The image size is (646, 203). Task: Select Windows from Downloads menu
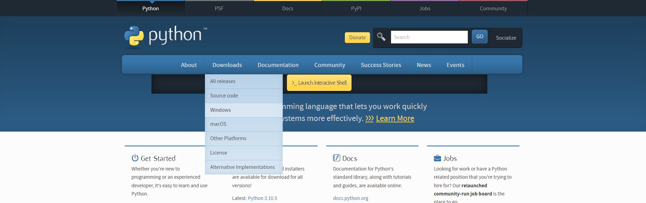220,110
